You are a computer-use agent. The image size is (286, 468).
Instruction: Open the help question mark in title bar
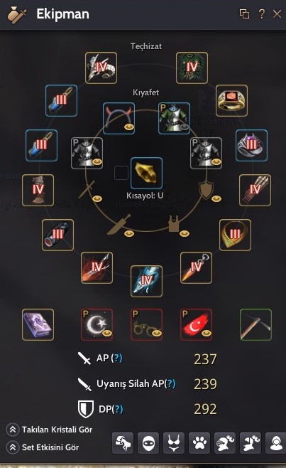pyautogui.click(x=262, y=14)
